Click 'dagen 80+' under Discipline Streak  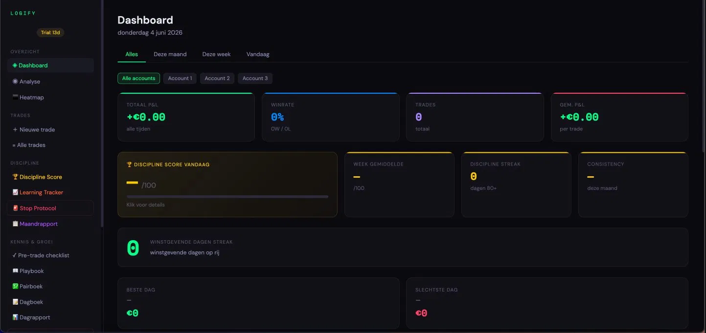[483, 188]
